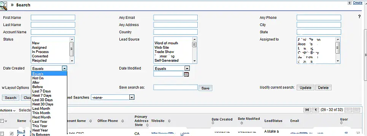Go to the last page of results
Screen dimensions: 367x136
(x=356, y=110)
